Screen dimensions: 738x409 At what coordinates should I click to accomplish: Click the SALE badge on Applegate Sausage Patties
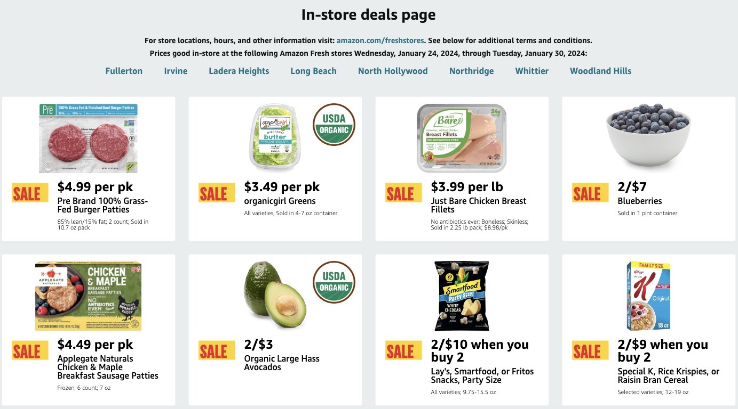pyautogui.click(x=30, y=350)
